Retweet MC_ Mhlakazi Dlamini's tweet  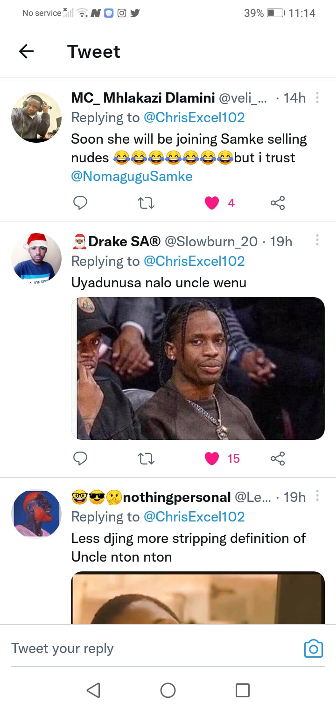147,202
